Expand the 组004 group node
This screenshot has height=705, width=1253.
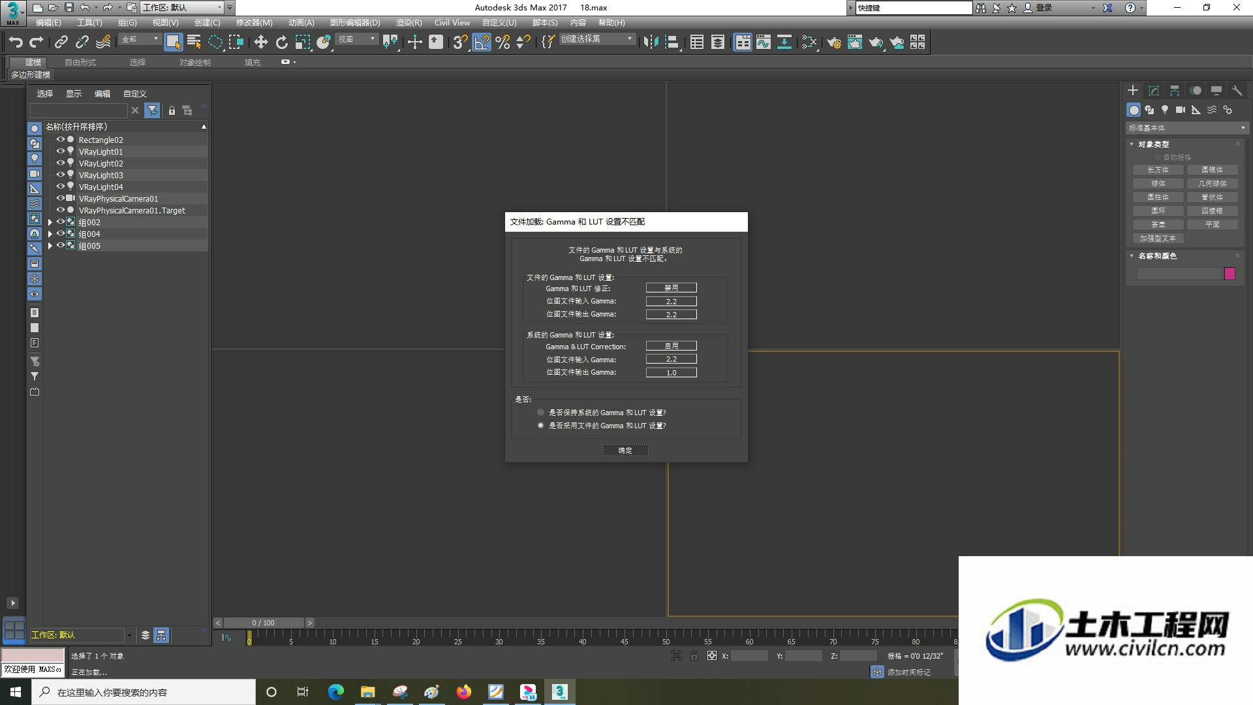pyautogui.click(x=50, y=234)
